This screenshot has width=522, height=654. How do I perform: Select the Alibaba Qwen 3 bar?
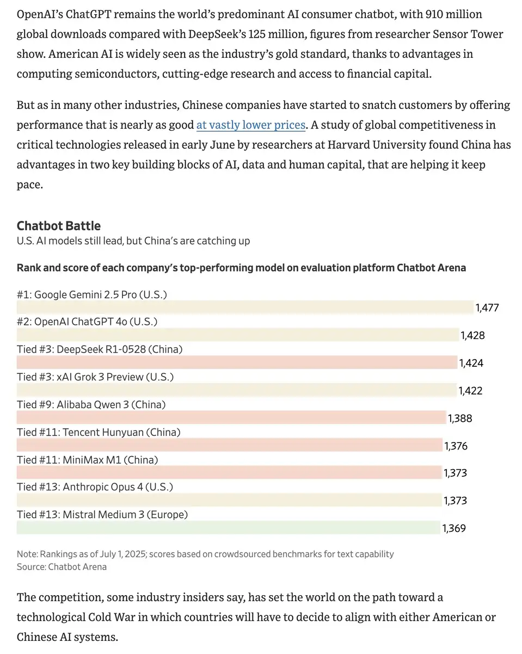232,417
